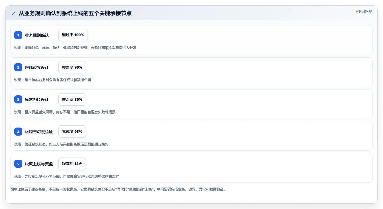
Task: Click the description starting 至少覆盖重复回调
Action: click(65, 112)
